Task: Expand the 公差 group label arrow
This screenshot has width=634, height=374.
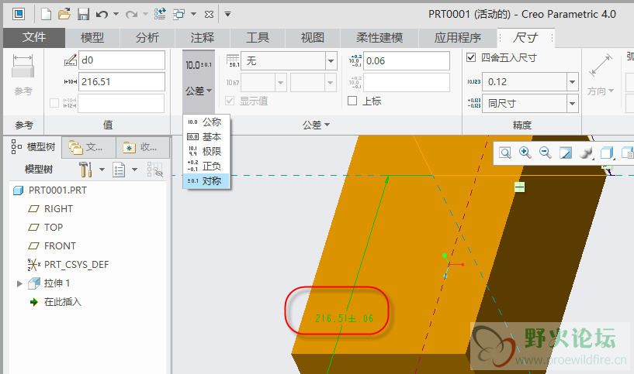Action: (x=327, y=125)
